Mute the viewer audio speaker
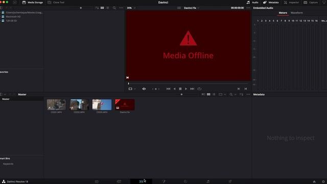Viewport: 327px width, 184px height. point(144,89)
